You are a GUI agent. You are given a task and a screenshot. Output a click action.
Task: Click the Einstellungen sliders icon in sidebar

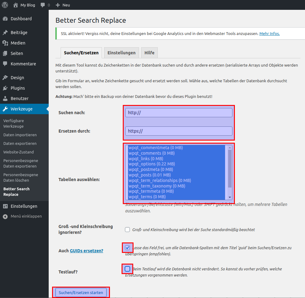click(x=5, y=206)
